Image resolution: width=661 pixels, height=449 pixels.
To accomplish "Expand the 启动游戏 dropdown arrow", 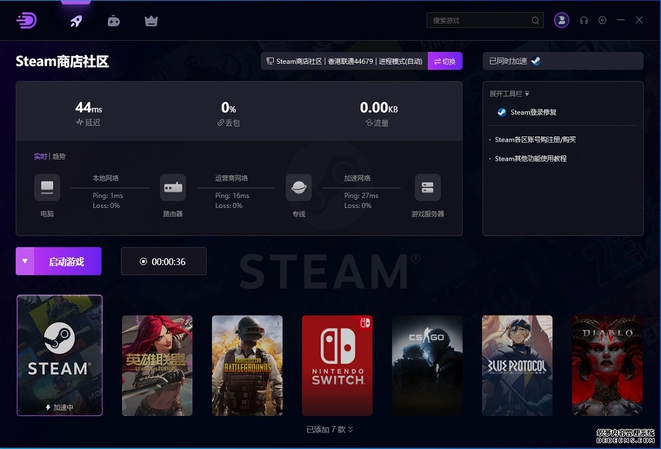I will (25, 261).
